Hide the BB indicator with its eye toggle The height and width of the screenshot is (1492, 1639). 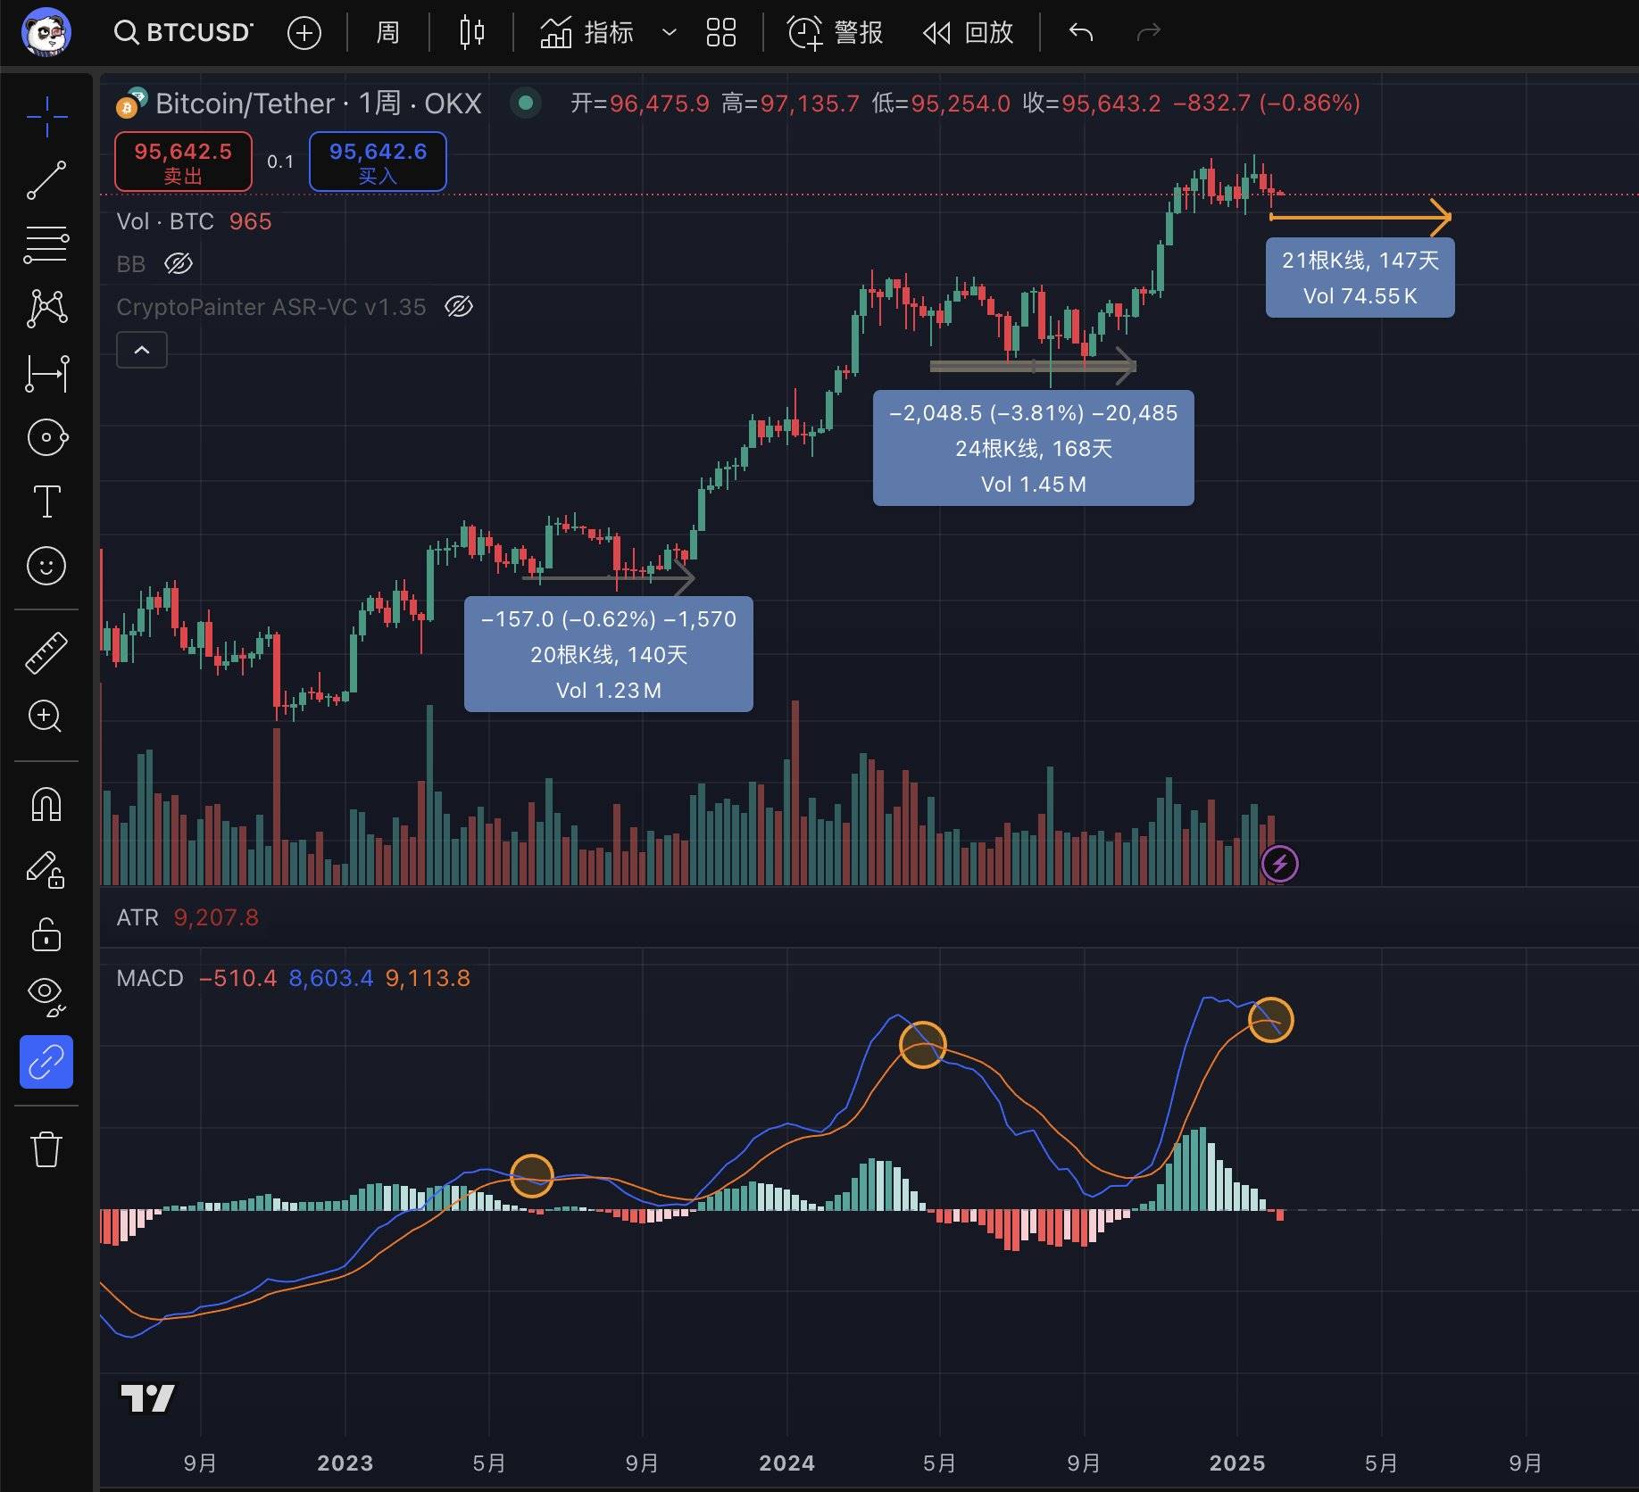coord(179,264)
